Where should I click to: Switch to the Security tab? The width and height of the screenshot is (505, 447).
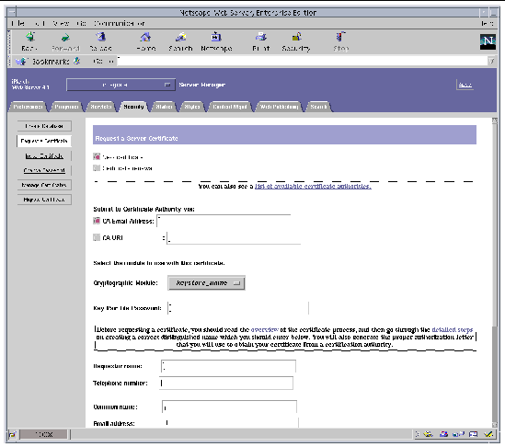[x=133, y=107]
